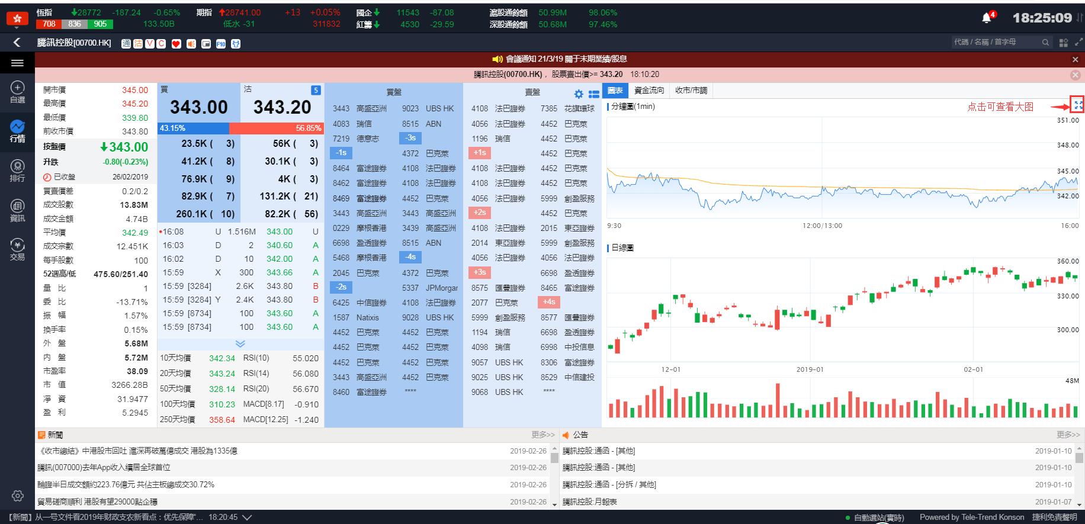Open broker queue settings gear icon

tap(579, 94)
